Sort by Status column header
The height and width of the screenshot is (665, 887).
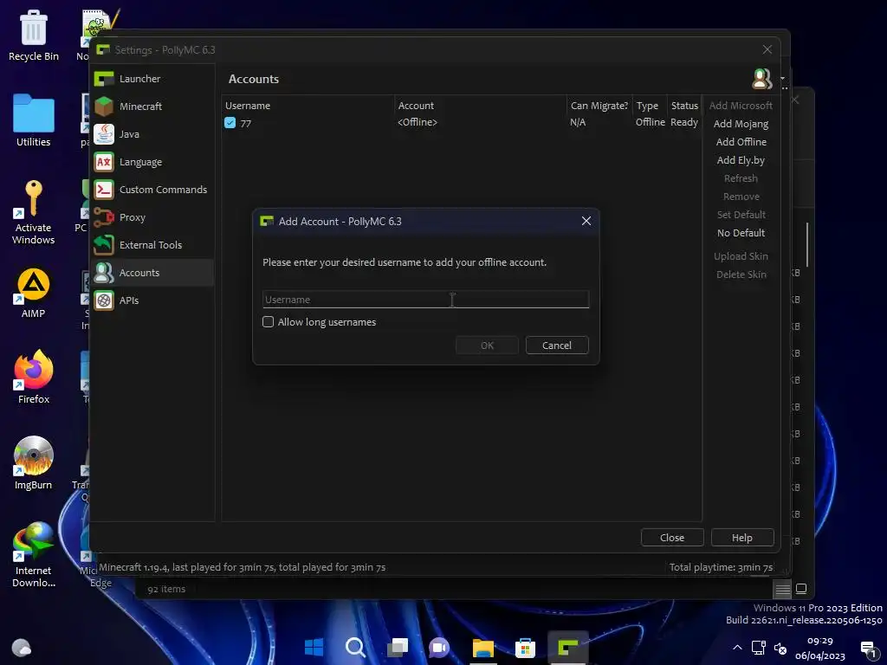[684, 106]
